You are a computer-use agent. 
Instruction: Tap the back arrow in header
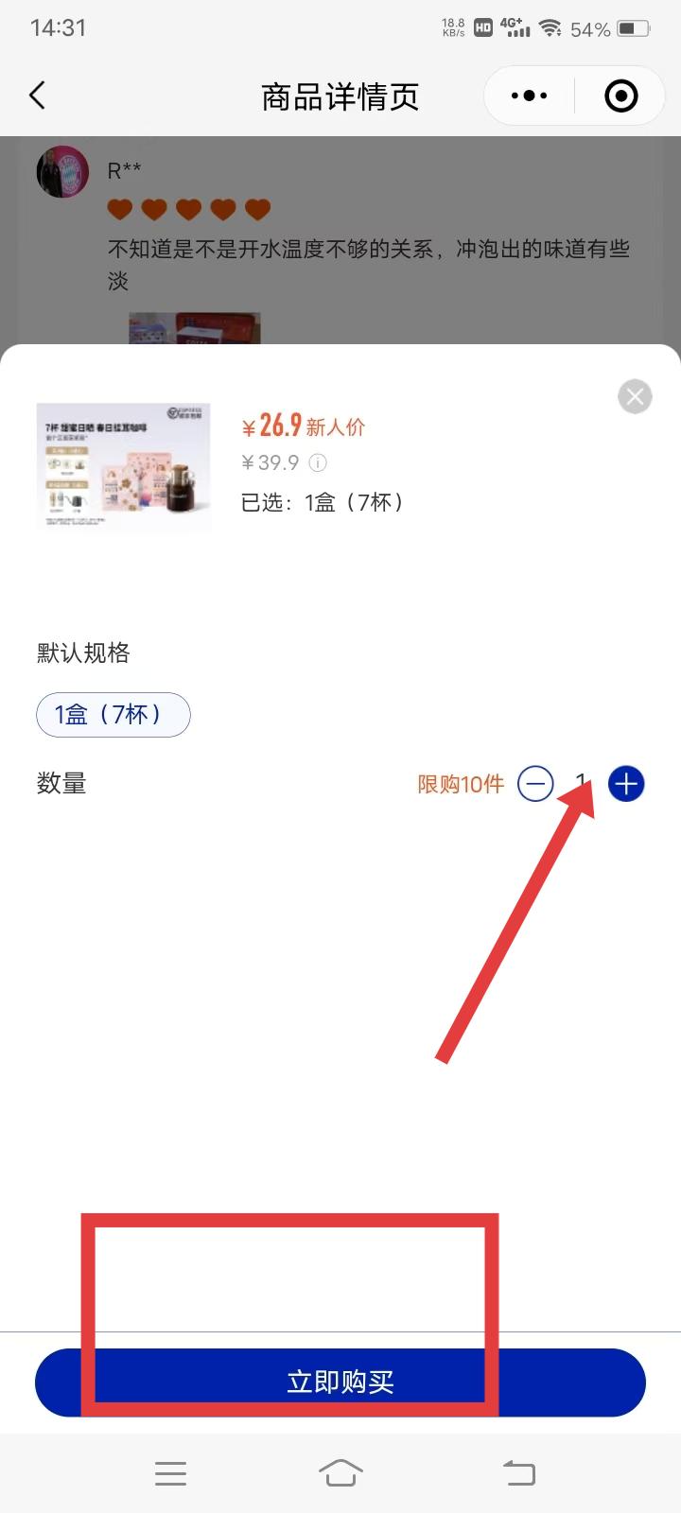(37, 95)
